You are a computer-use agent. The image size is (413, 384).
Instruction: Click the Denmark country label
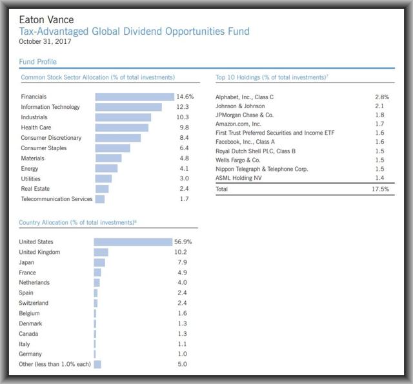[x=30, y=324]
